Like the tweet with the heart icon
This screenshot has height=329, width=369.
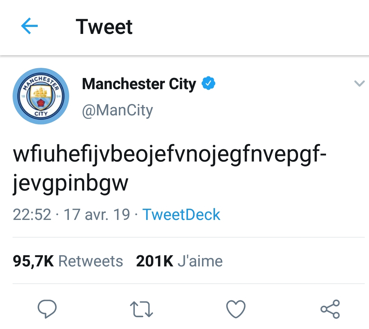click(236, 309)
